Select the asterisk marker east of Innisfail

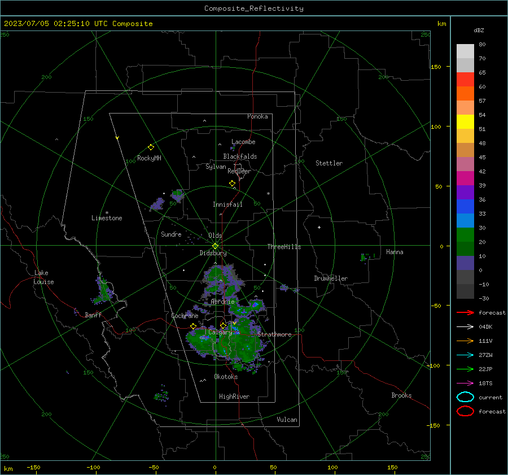pyautogui.click(x=268, y=194)
